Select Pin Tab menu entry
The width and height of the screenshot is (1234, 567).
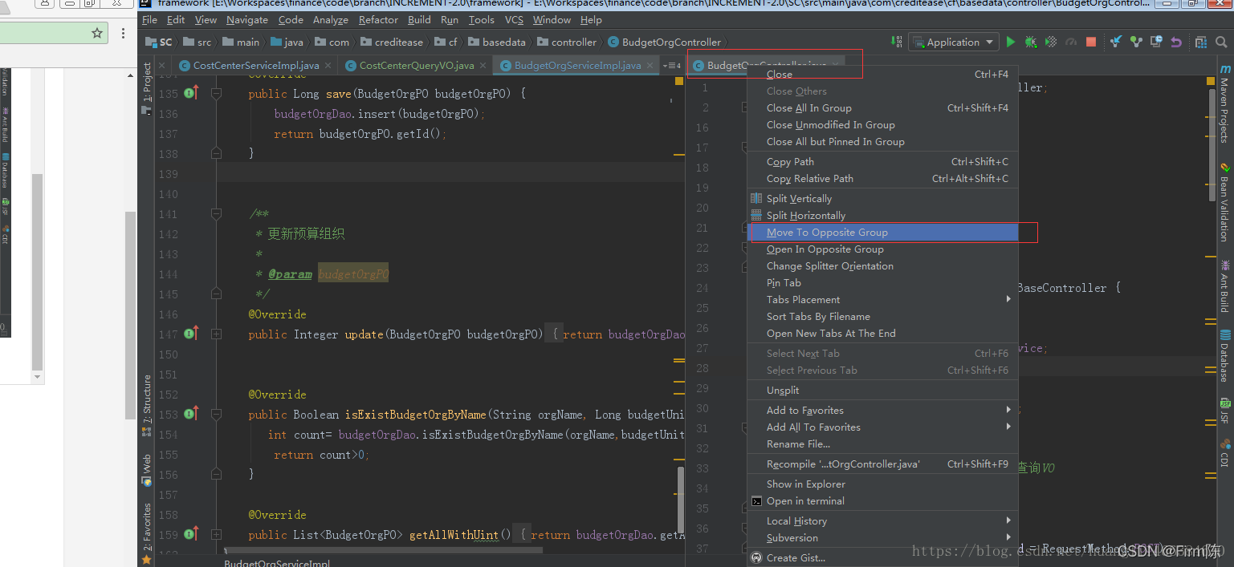[882, 282]
